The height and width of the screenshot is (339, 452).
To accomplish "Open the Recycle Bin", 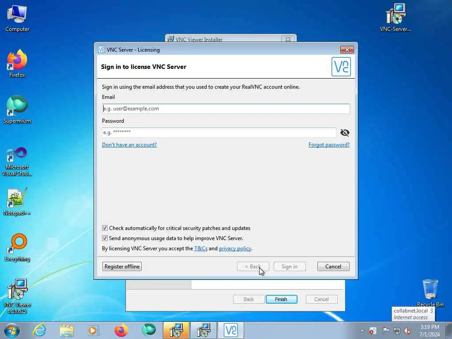I will 430,293.
